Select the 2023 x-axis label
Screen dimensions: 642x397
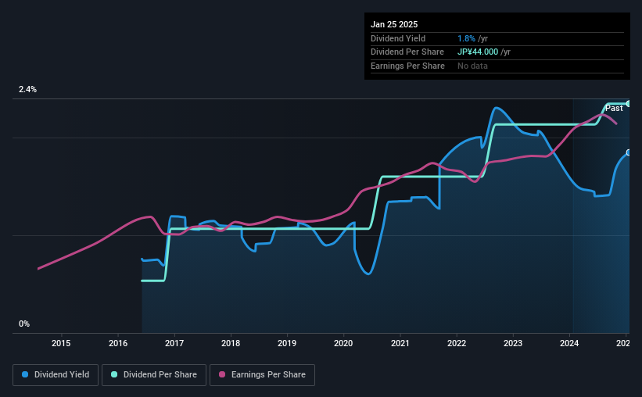(513, 343)
